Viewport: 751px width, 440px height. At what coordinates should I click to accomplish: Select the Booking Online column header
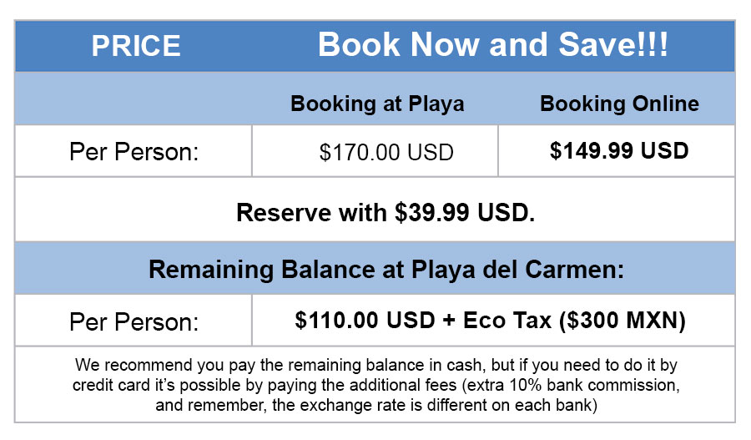coord(619,104)
